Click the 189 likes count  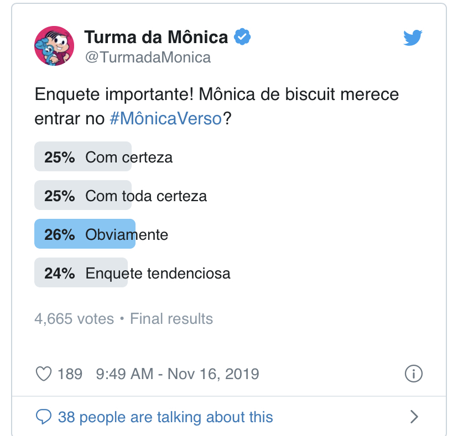coord(70,374)
